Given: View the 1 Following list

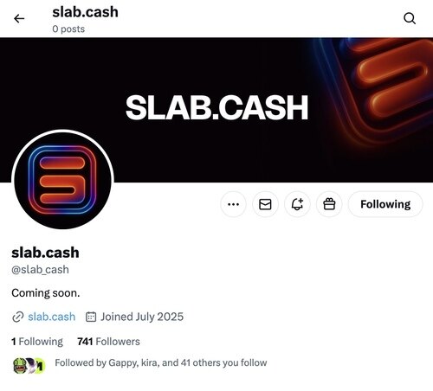Looking at the screenshot, I should click(x=37, y=342).
